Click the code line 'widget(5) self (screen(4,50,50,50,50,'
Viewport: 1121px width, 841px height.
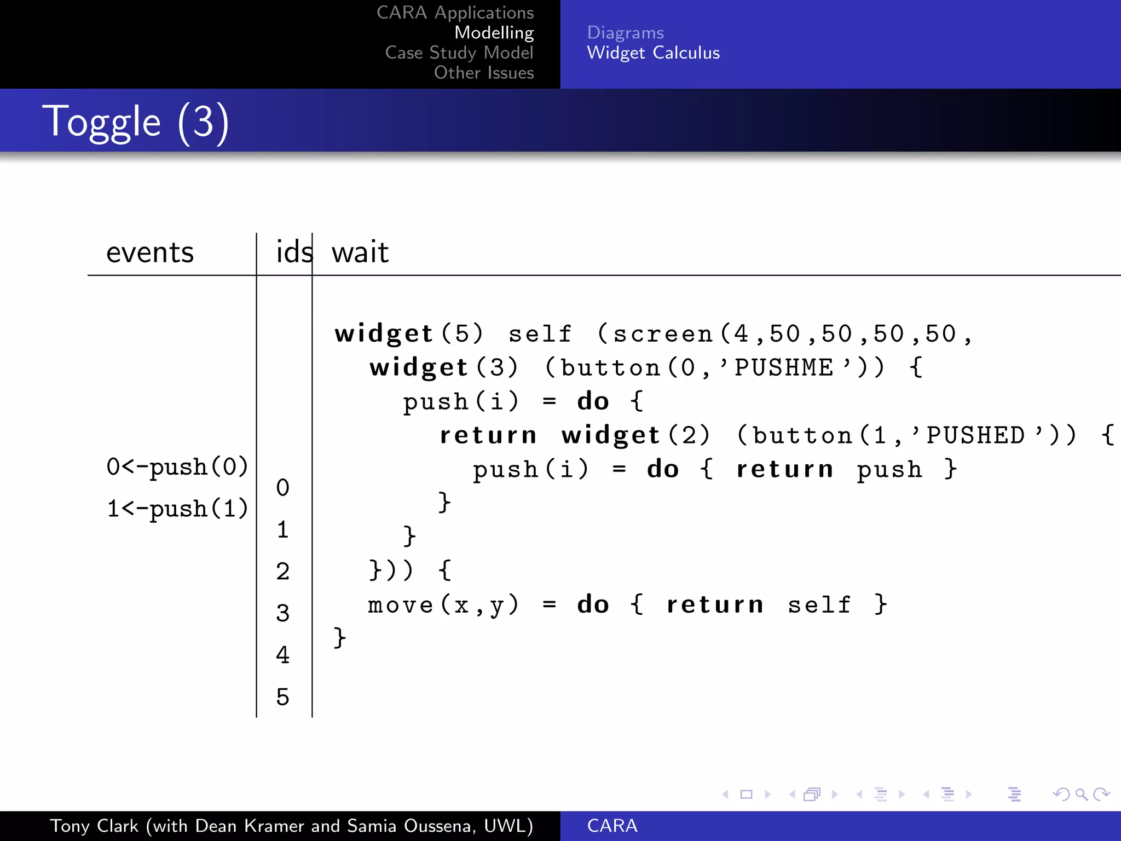[x=654, y=333]
